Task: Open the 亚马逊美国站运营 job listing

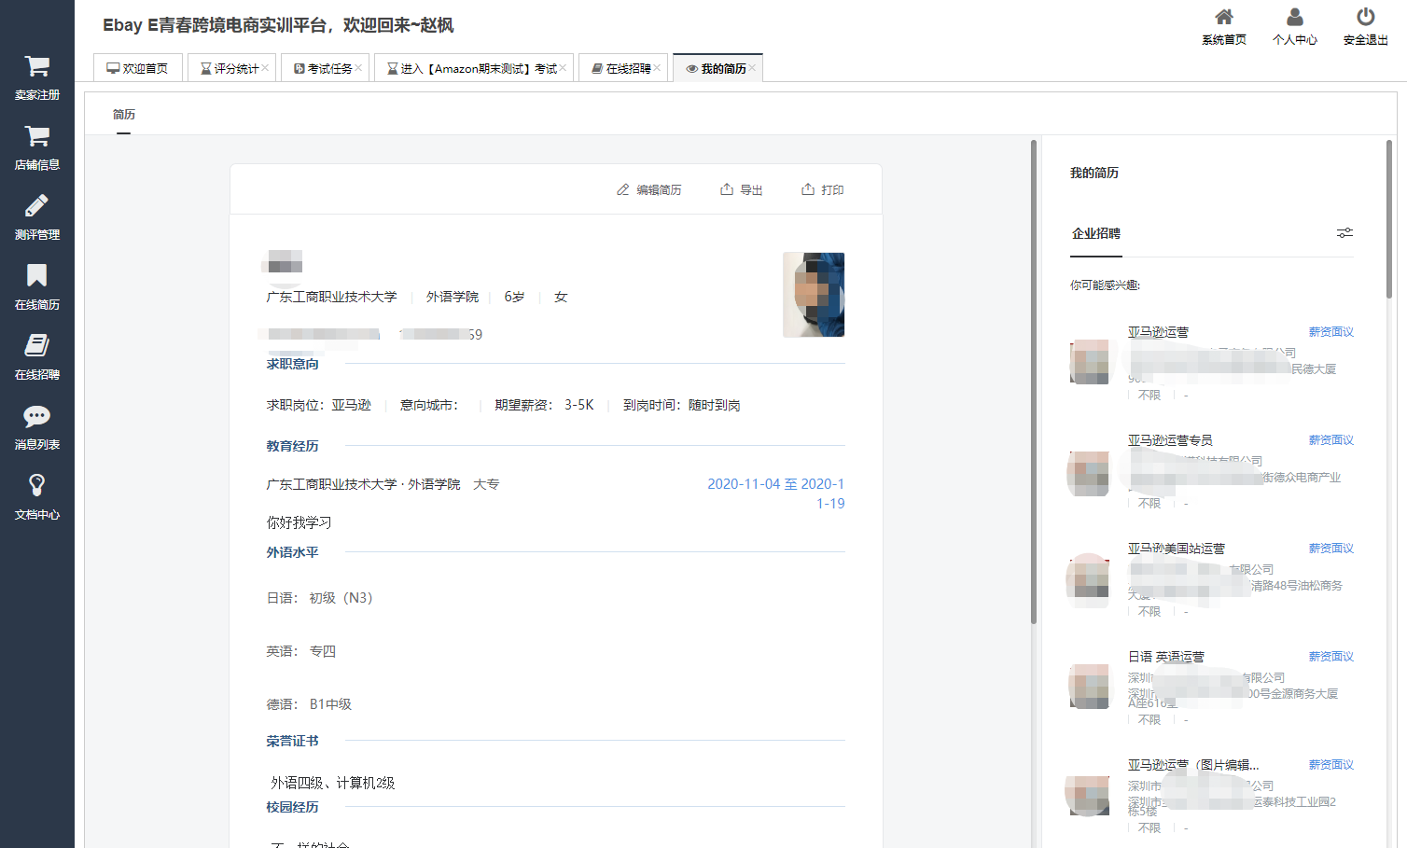Action: [x=1177, y=549]
